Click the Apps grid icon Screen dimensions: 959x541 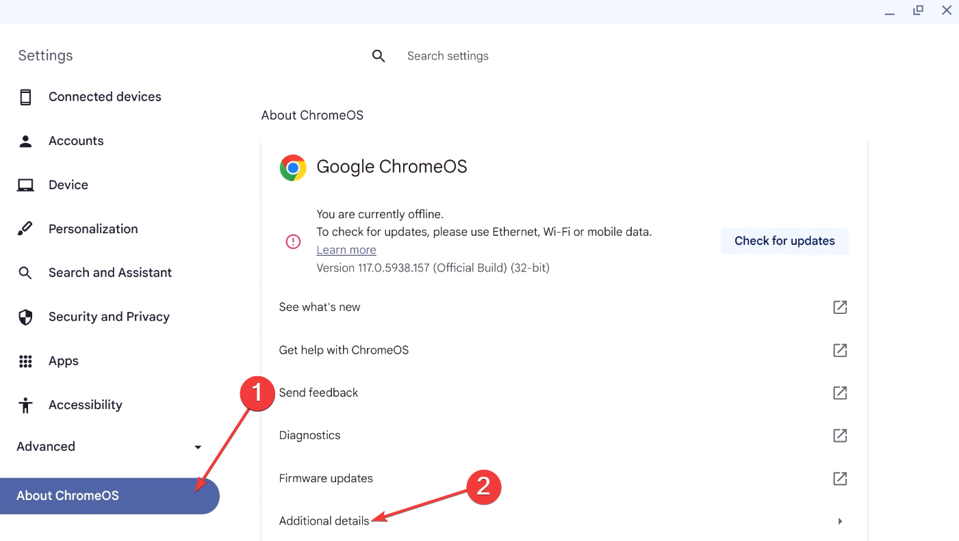pos(25,361)
